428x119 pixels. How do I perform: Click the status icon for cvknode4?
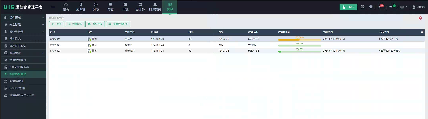[89, 45]
